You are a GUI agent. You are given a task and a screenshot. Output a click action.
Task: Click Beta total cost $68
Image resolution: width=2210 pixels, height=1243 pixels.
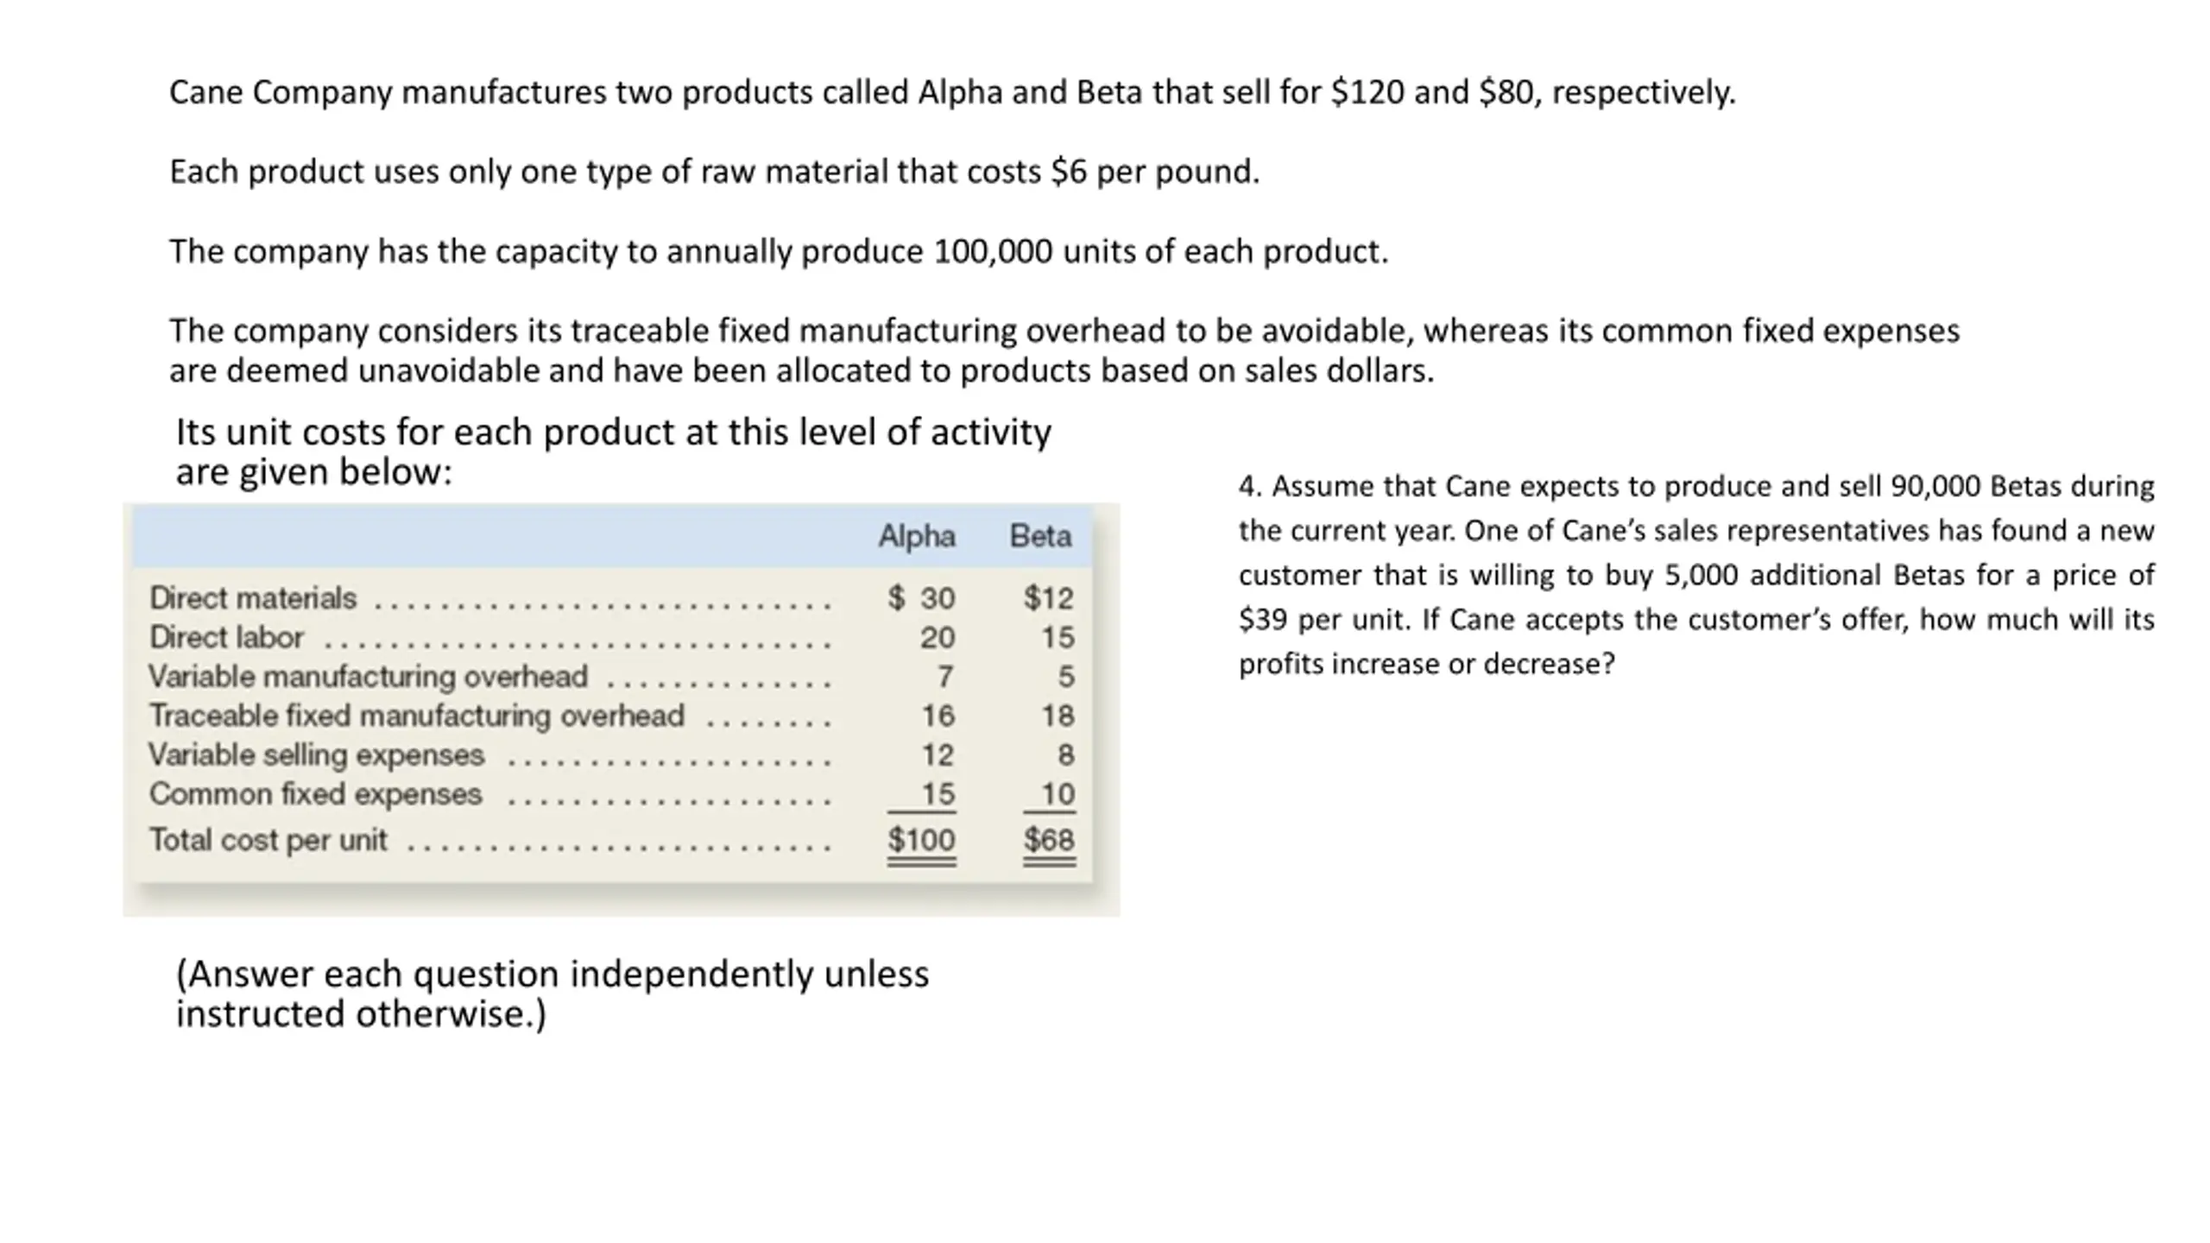[x=1049, y=839]
